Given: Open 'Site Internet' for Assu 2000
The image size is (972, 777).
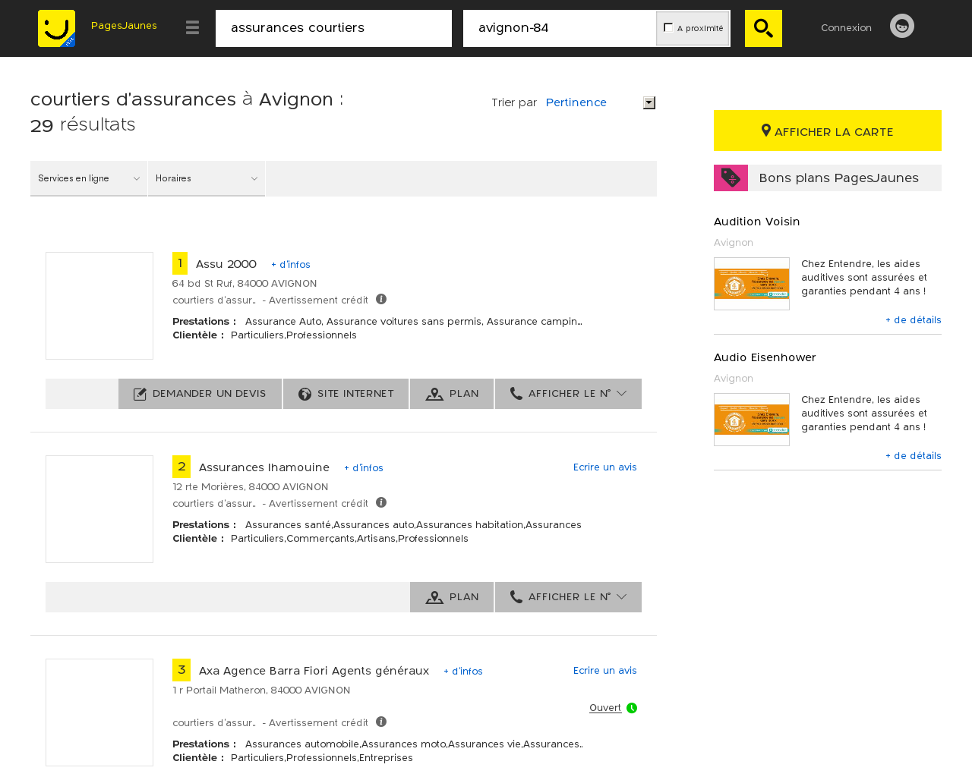Looking at the screenshot, I should 346,394.
